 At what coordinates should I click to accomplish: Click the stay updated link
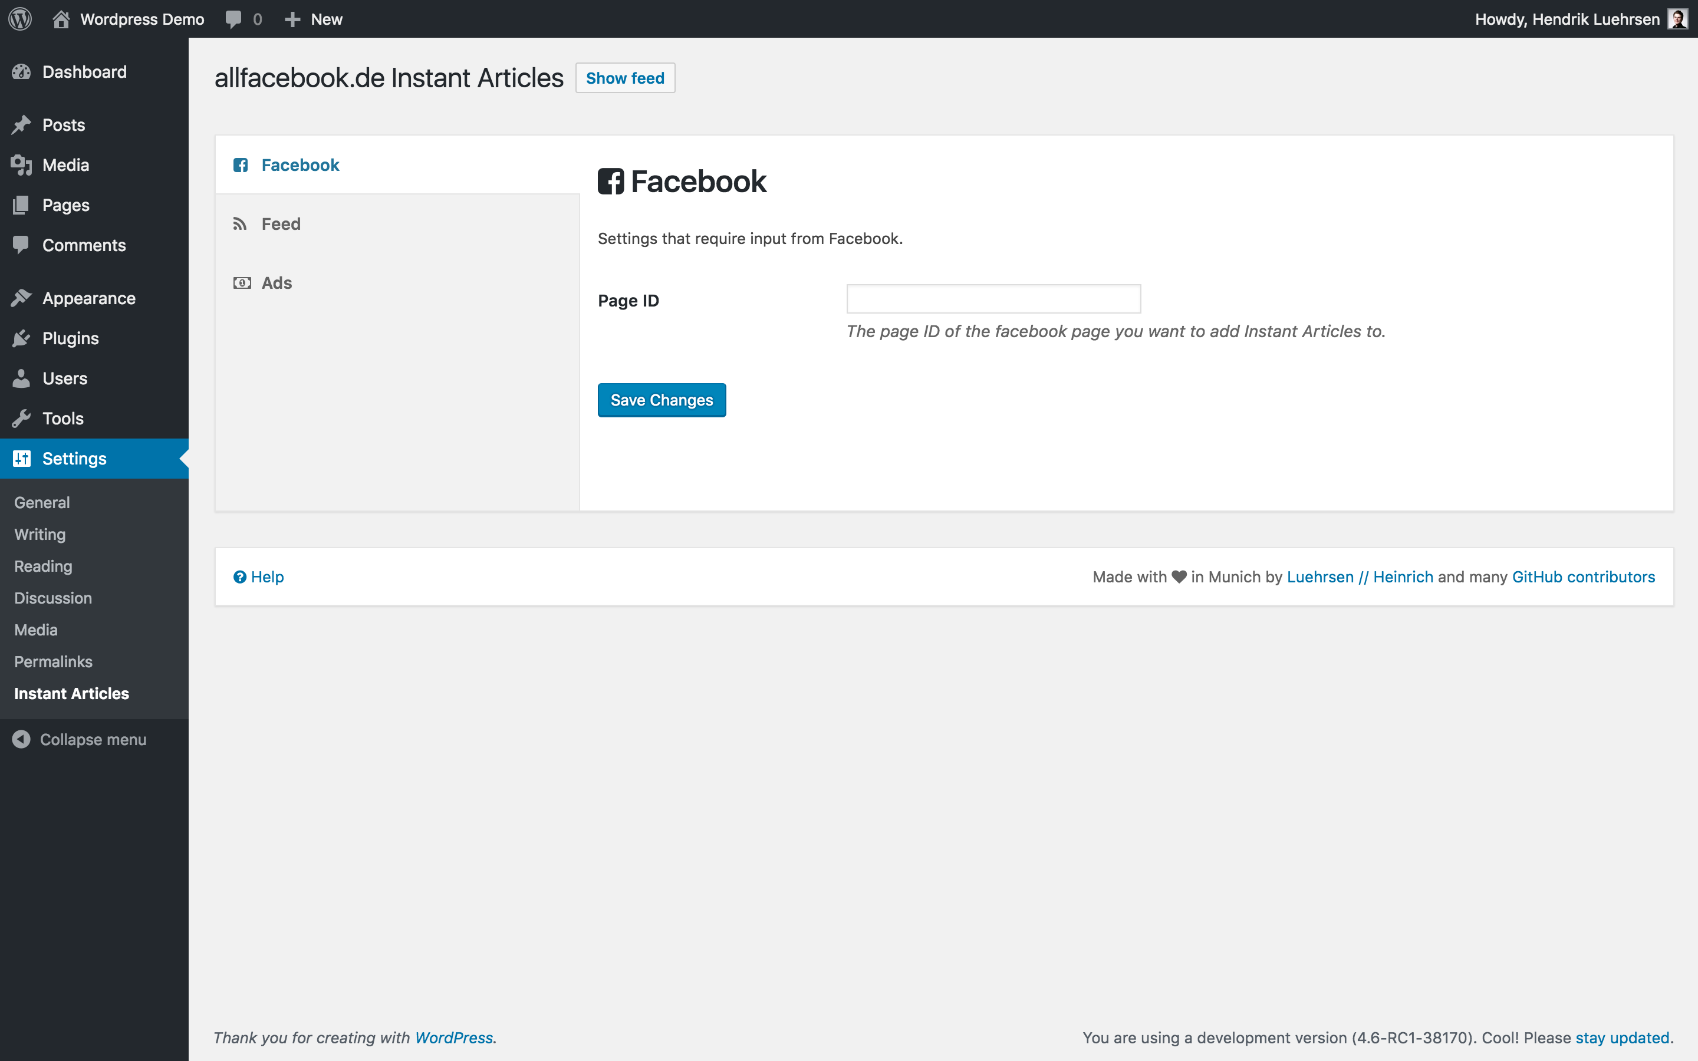click(1622, 1038)
